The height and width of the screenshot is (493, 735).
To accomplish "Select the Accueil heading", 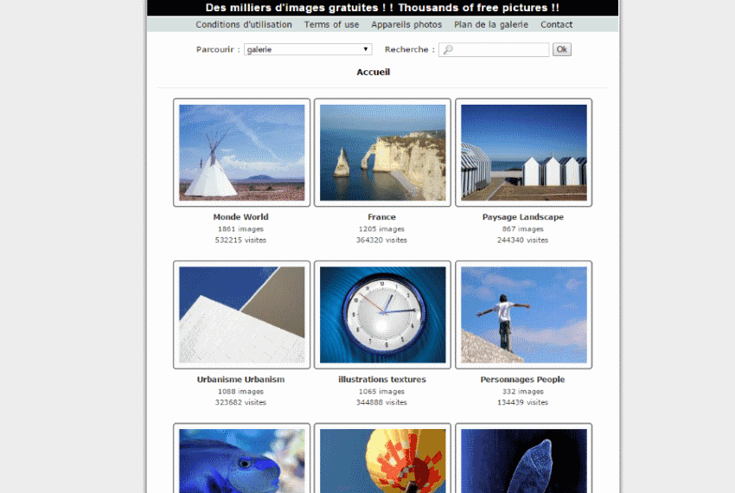I will [374, 72].
